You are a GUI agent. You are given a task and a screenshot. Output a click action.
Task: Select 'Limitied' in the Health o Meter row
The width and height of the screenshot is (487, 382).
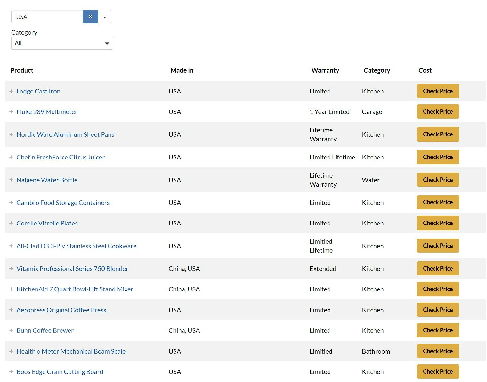point(321,351)
